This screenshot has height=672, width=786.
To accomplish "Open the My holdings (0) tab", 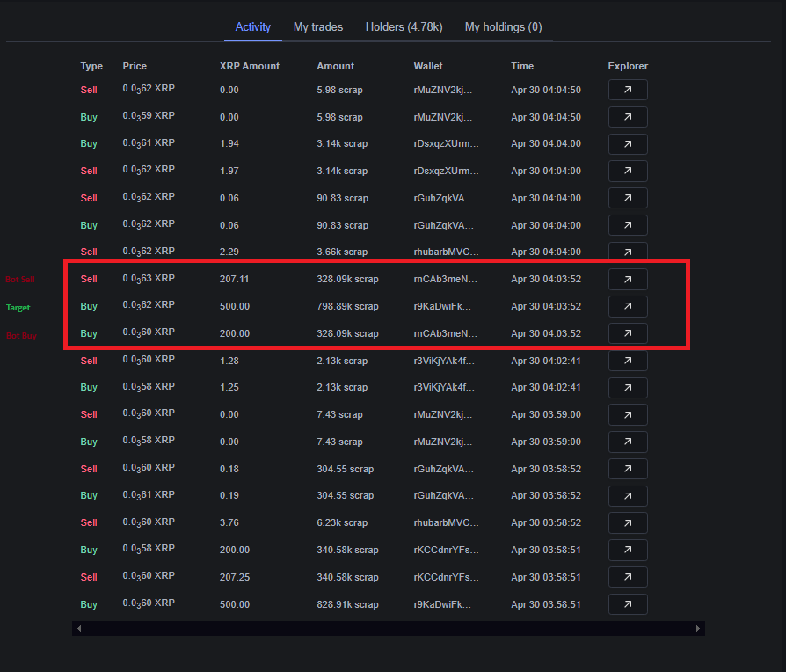I will (503, 27).
